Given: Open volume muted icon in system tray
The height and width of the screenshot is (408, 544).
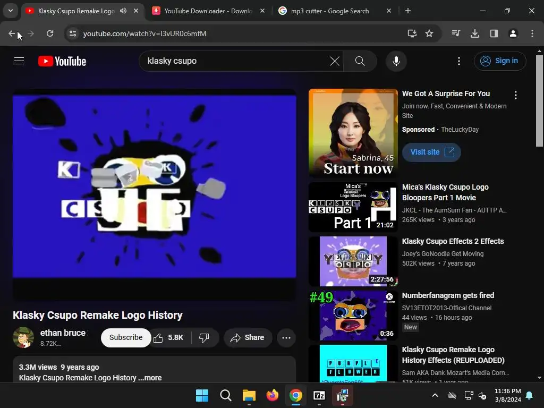Looking at the screenshot, I should 482,395.
